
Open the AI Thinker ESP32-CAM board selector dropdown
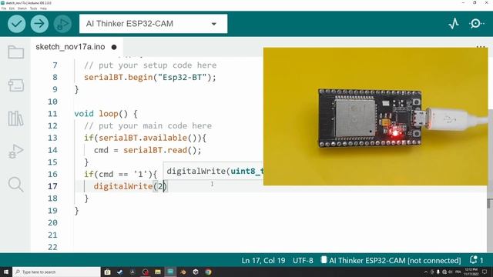tap(153, 24)
